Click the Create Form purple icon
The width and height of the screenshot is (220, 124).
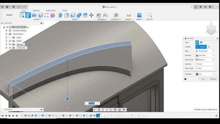53,15
